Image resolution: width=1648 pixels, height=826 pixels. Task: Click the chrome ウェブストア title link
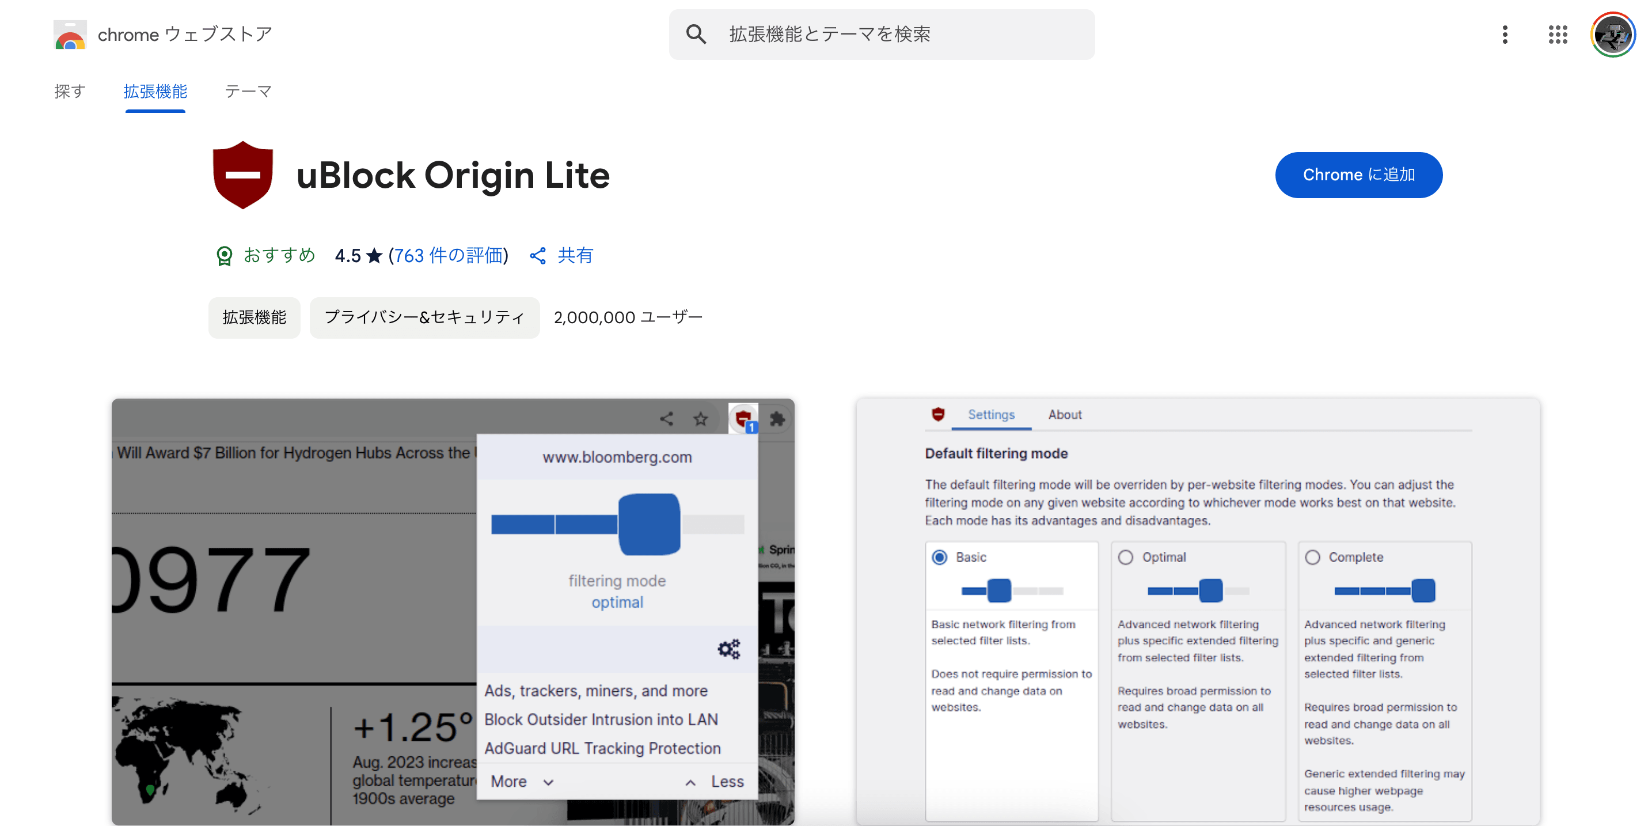tap(185, 35)
